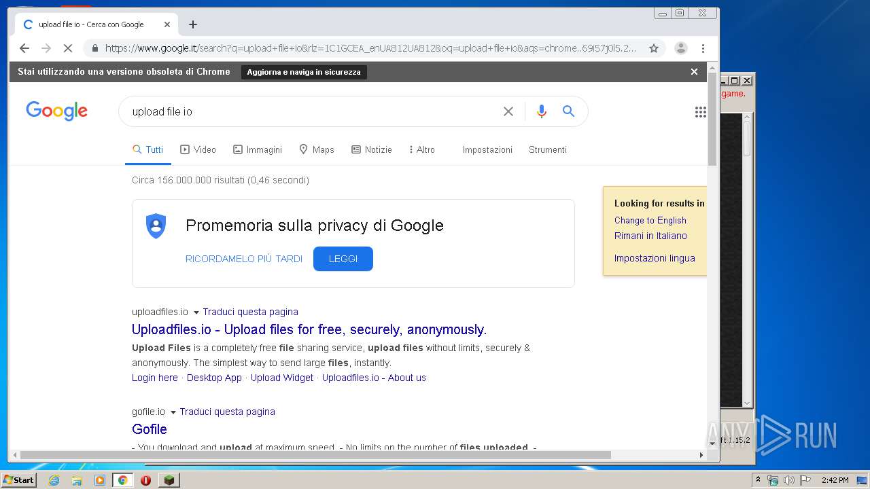This screenshot has height=489, width=870.
Task: Switch to the Immagini tab
Action: pyautogui.click(x=257, y=149)
